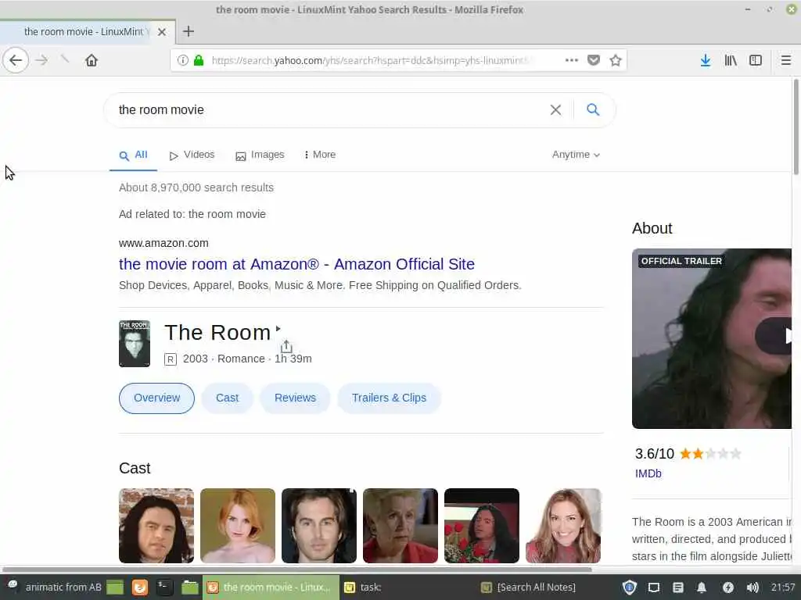
Task: Select the Cast pill
Action: coord(228,398)
